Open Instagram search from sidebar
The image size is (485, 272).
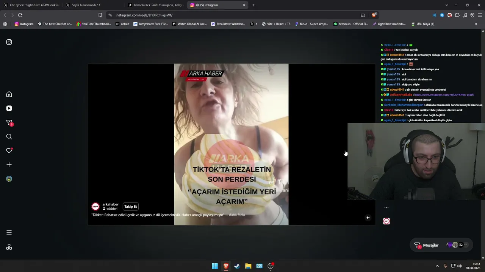[9, 137]
